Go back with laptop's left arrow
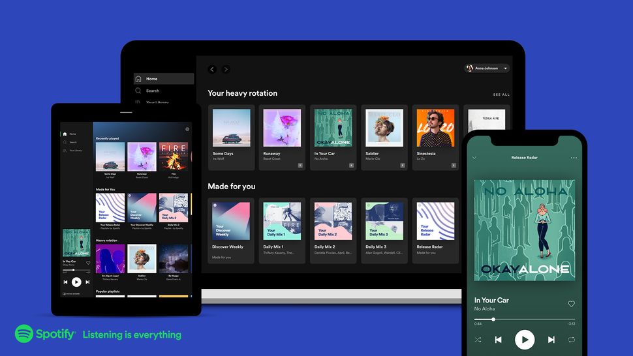633x356 pixels. [x=212, y=69]
